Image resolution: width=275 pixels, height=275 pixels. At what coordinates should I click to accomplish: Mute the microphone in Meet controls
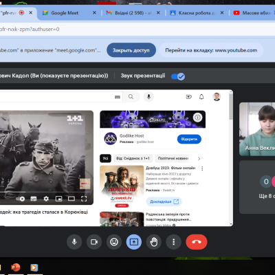74,242
